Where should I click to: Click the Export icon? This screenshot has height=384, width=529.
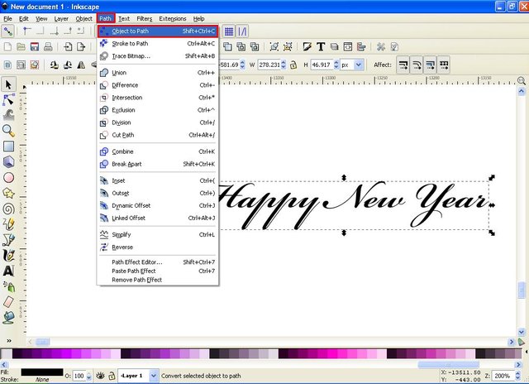[x=81, y=47]
